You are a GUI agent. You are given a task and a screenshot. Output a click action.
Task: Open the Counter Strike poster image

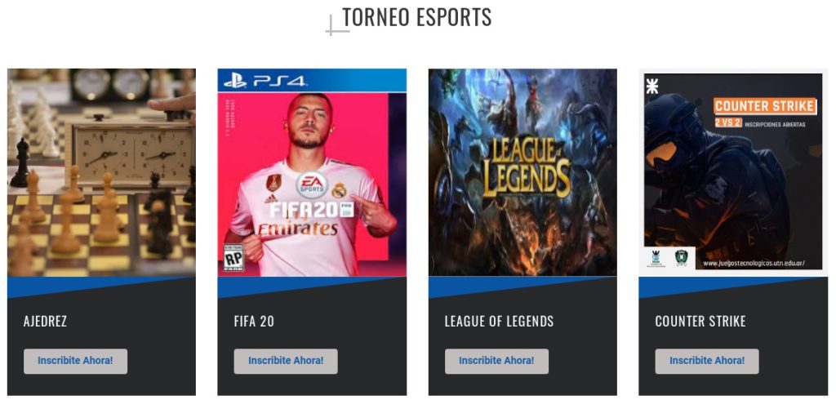point(733,172)
